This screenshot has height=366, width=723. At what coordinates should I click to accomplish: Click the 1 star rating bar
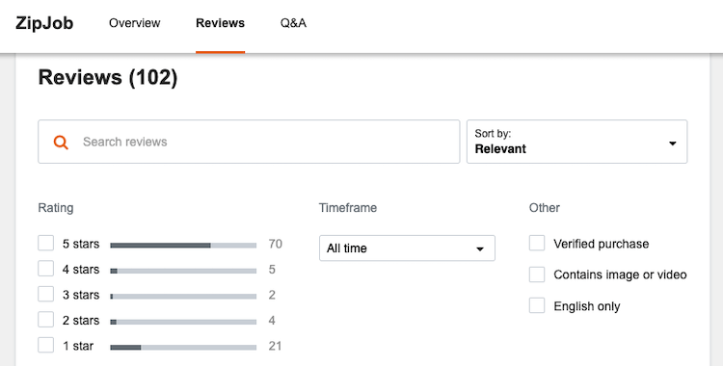click(x=183, y=347)
